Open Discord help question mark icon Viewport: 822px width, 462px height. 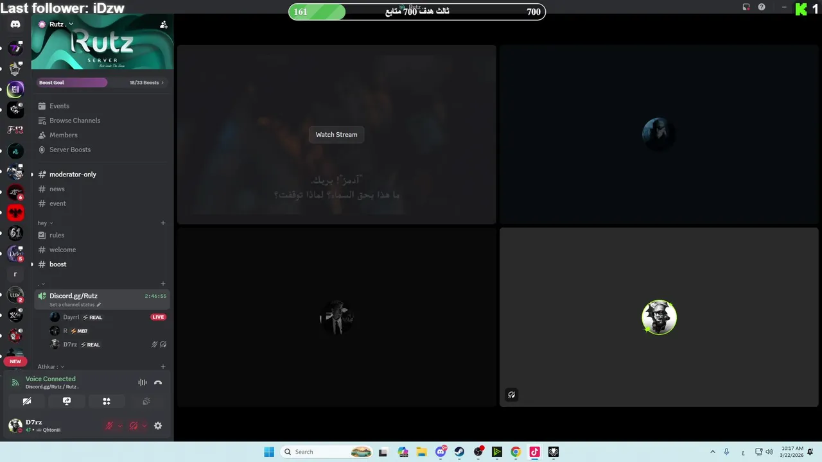[762, 7]
